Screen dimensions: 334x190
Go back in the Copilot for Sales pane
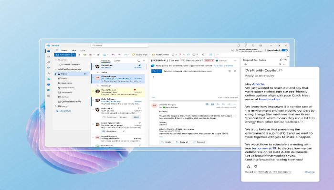[246, 64]
